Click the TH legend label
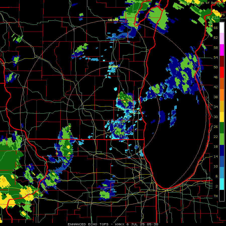Screen dimensions: 226x226 click(216, 196)
